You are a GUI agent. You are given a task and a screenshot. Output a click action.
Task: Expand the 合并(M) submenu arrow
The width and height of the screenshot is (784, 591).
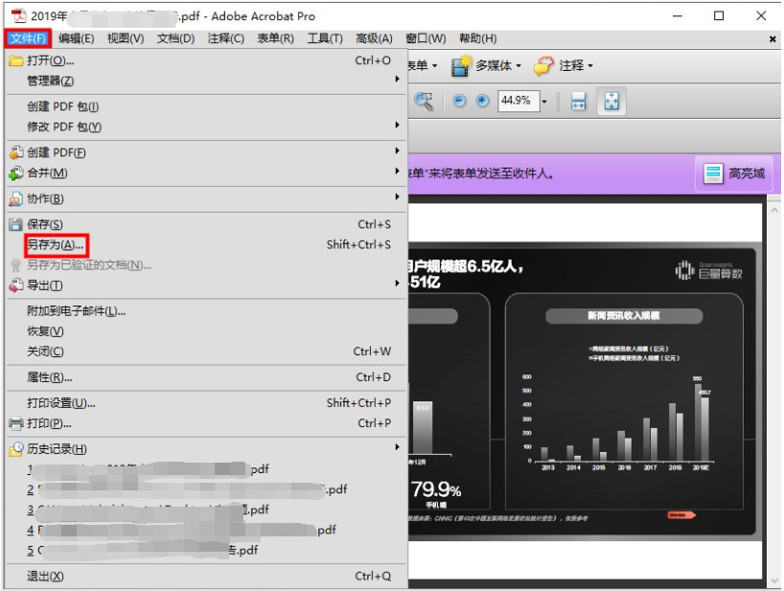tap(397, 170)
